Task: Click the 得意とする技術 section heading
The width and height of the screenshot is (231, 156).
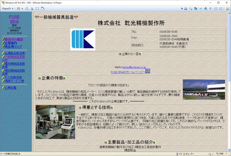Action: (x=96, y=107)
